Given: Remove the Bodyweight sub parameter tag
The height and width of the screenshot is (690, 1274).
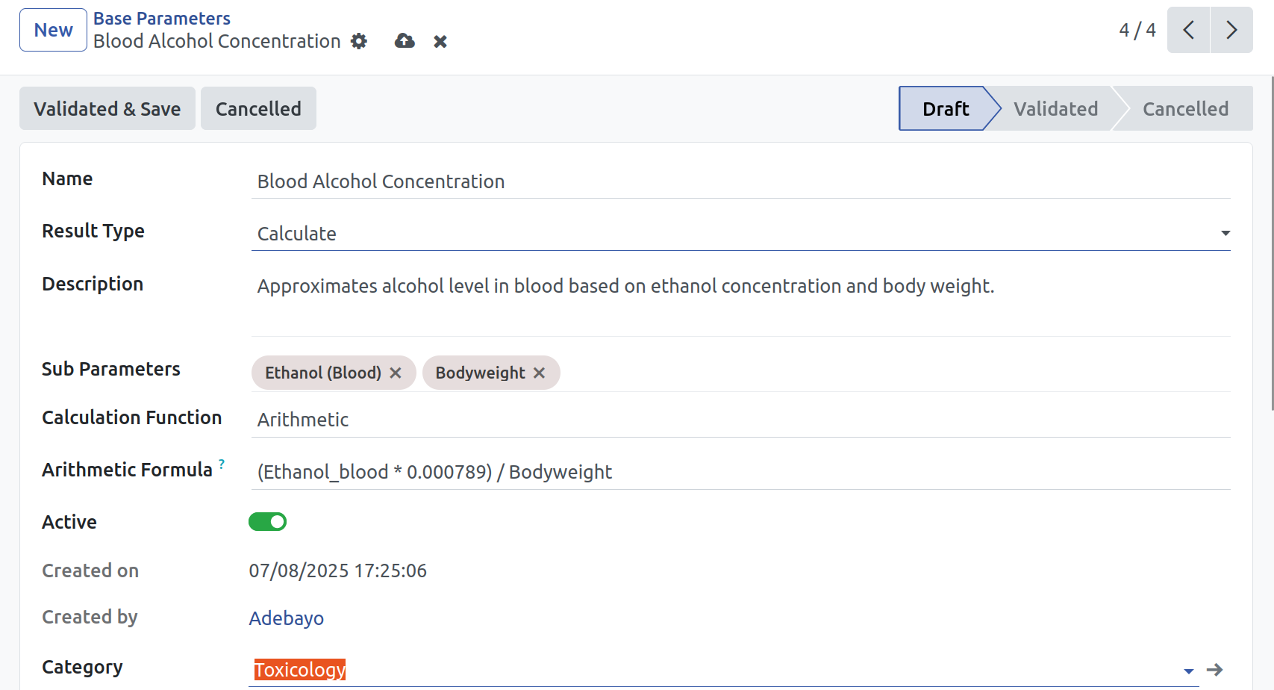Looking at the screenshot, I should pos(539,373).
